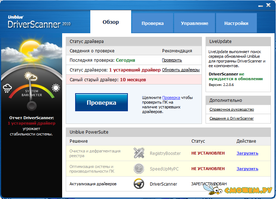This screenshot has height=199, width=276.
Task: Click the partly cloudy icon atop barometer
Action: point(31,76)
